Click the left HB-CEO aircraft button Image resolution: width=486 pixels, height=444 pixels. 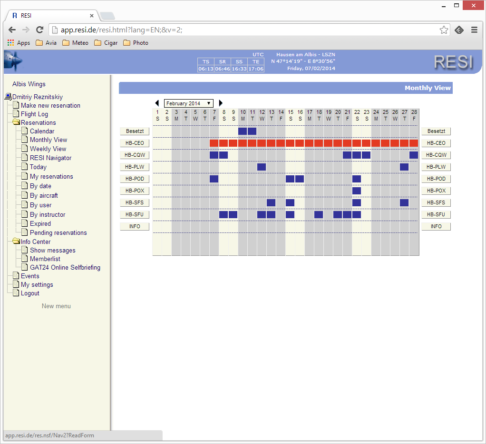pyautogui.click(x=135, y=143)
